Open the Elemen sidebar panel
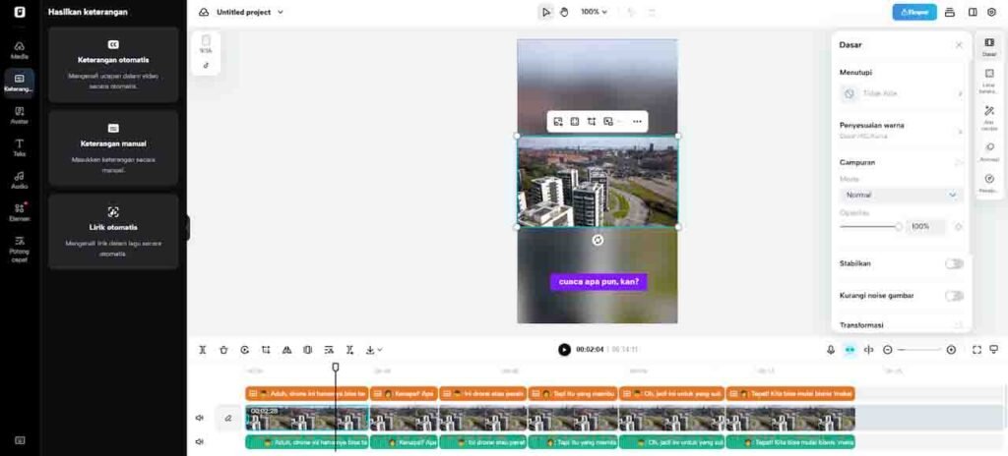Image resolution: width=1008 pixels, height=456 pixels. (x=20, y=211)
